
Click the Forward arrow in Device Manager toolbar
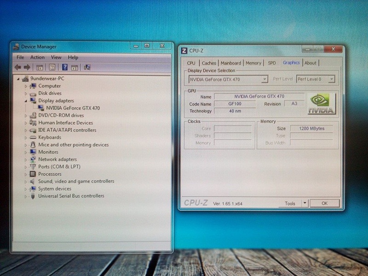tap(27, 67)
